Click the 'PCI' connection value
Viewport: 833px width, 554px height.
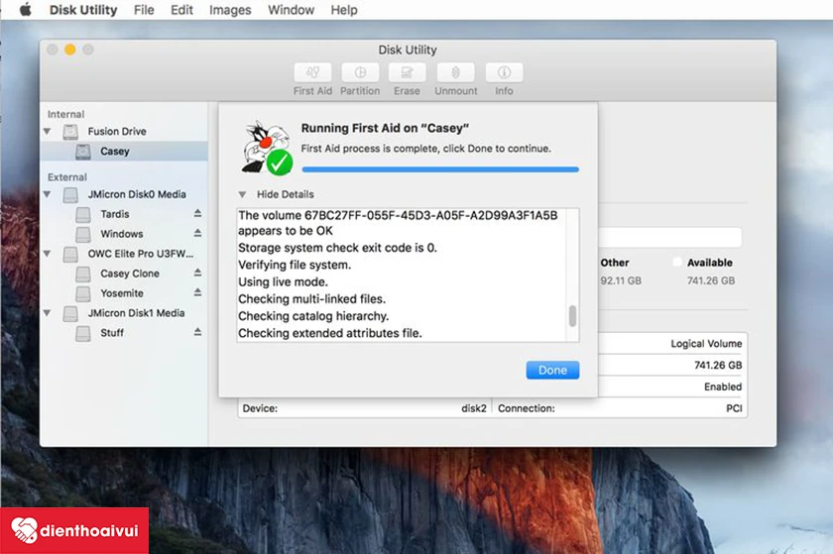(734, 408)
